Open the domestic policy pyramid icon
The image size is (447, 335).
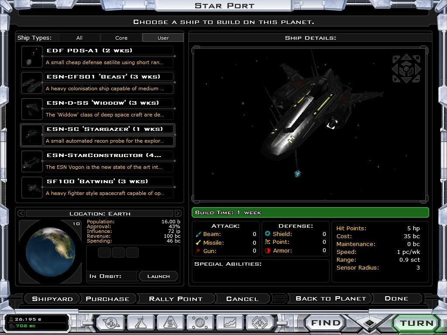[x=171, y=323]
